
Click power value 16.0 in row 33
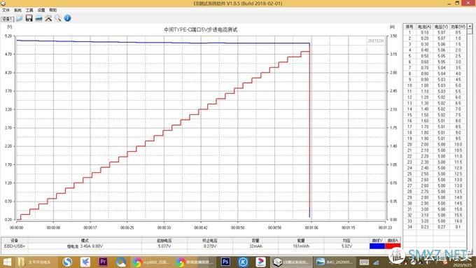pyautogui.click(x=458, y=221)
